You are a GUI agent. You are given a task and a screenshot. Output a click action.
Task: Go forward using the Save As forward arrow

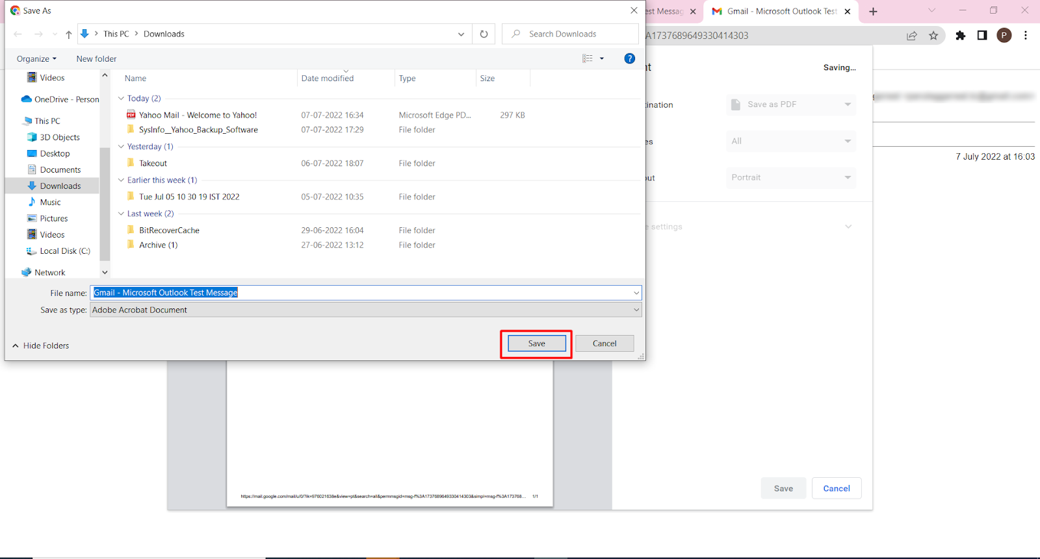tap(38, 34)
